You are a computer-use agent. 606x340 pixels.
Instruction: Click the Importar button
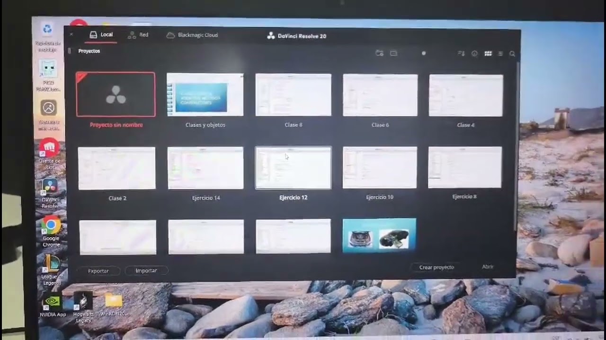tap(146, 271)
